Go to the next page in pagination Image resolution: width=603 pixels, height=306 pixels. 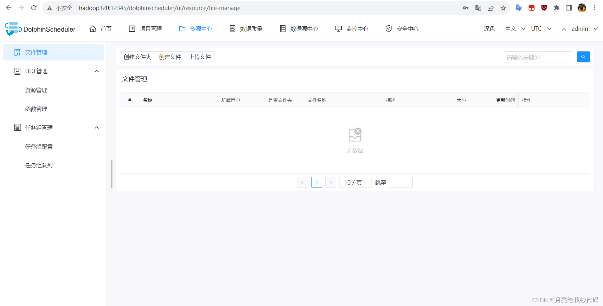[x=331, y=182]
